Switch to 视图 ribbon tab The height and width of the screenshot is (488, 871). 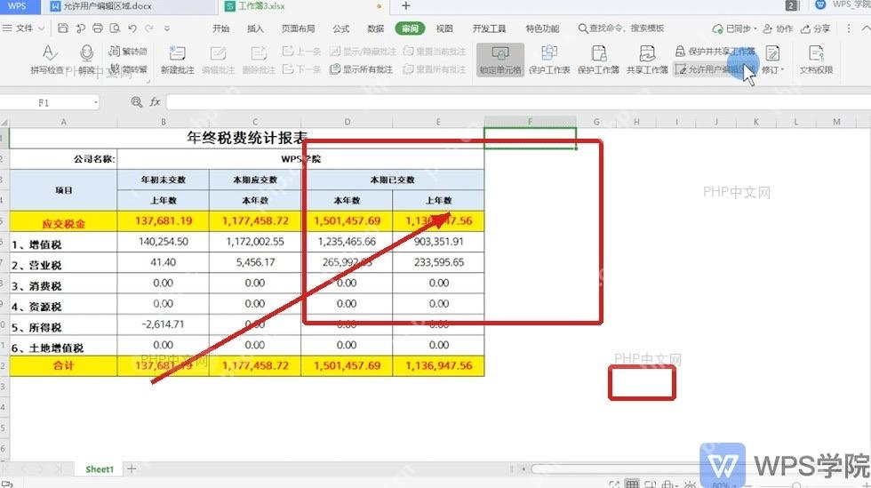pyautogui.click(x=443, y=28)
